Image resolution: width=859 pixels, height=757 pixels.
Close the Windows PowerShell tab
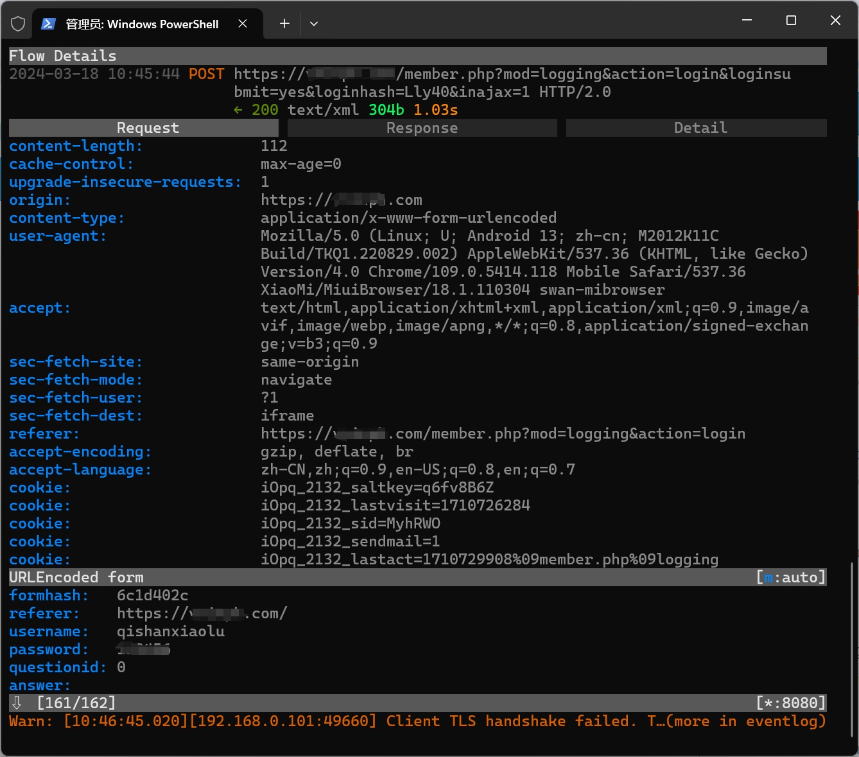pos(243,24)
